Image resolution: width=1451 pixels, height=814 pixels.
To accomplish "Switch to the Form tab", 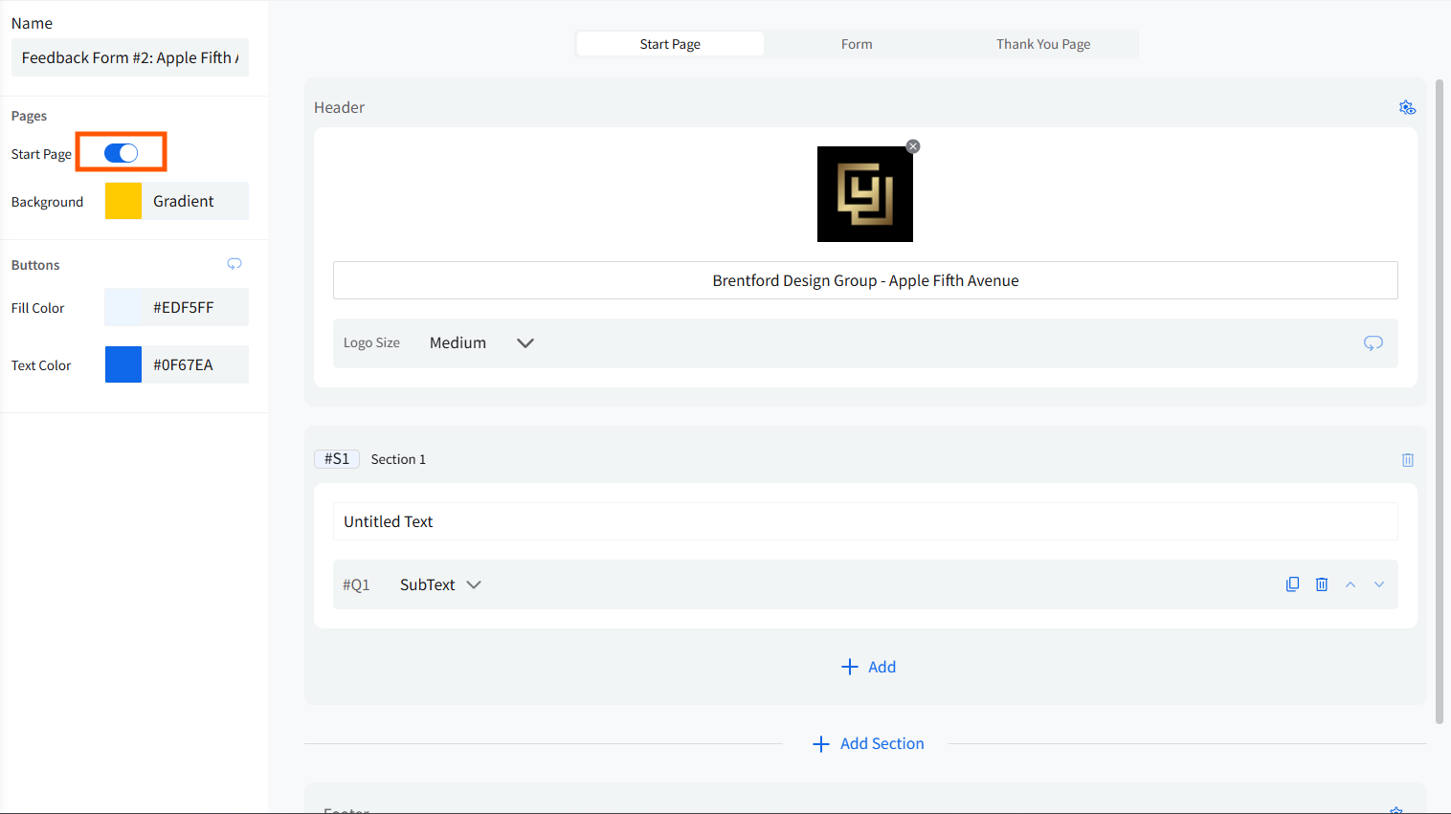I will (857, 44).
